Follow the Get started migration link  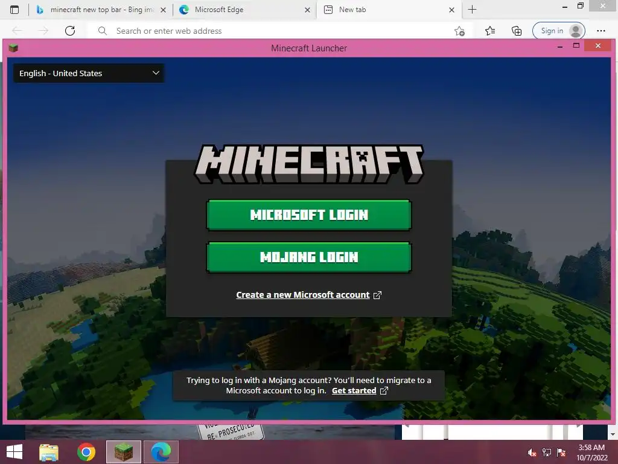[354, 391]
